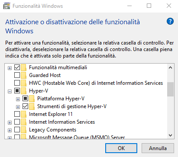This screenshot has height=157, width=178.
Task: Check the Internet Explorer 11 checkbox
Action: pos(17,114)
